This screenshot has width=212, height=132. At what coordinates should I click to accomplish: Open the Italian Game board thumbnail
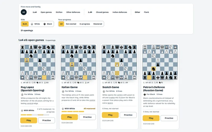point(78,62)
